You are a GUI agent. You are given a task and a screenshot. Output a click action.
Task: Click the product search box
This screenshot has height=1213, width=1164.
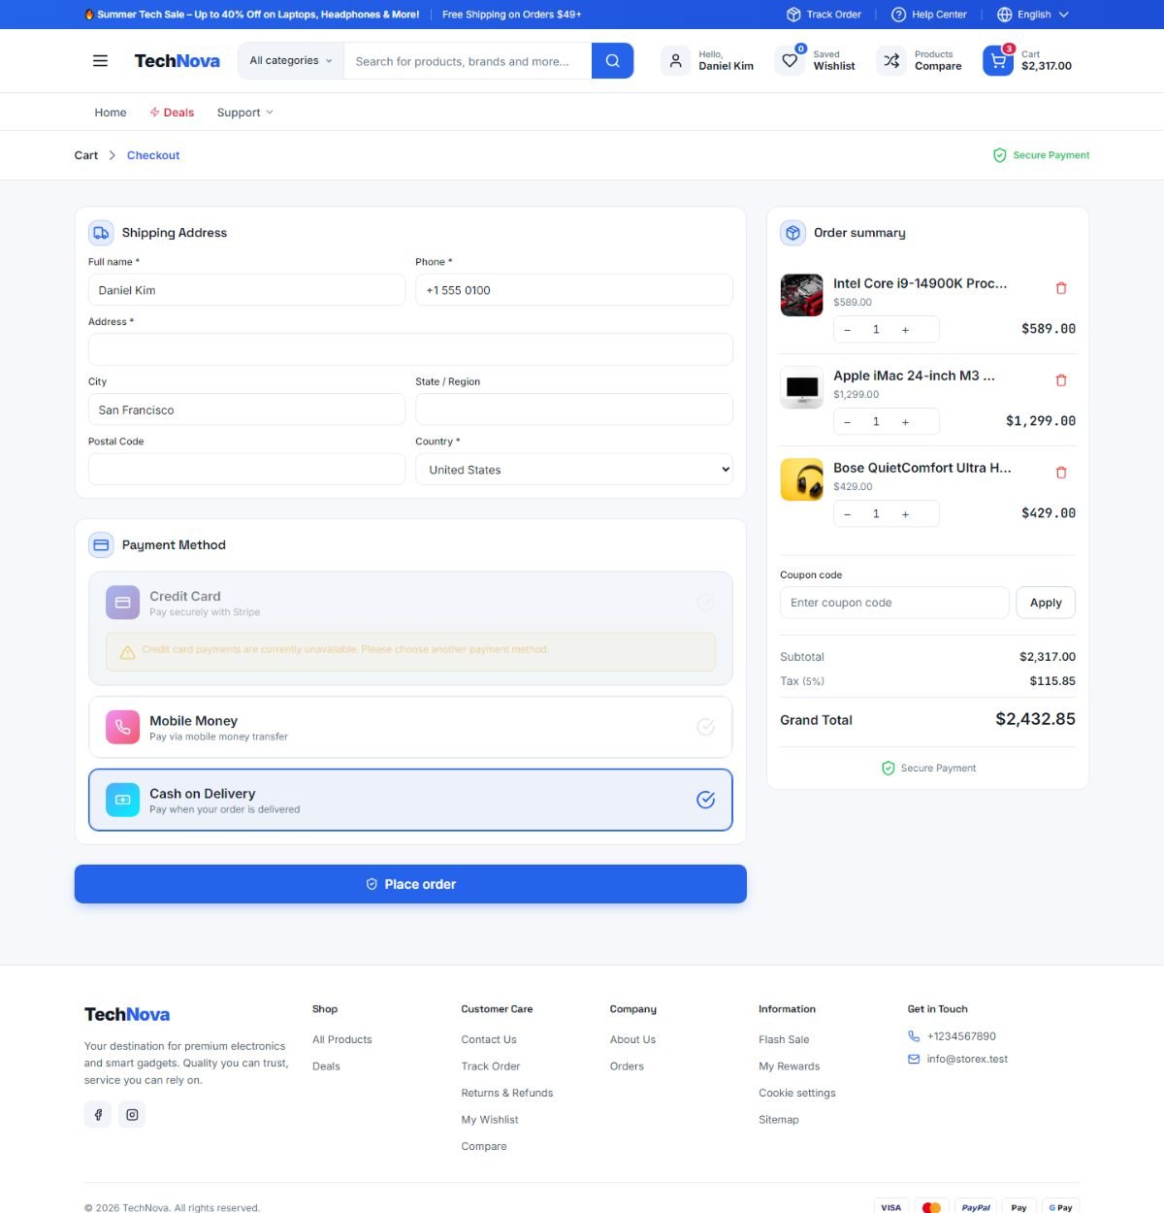(x=468, y=61)
